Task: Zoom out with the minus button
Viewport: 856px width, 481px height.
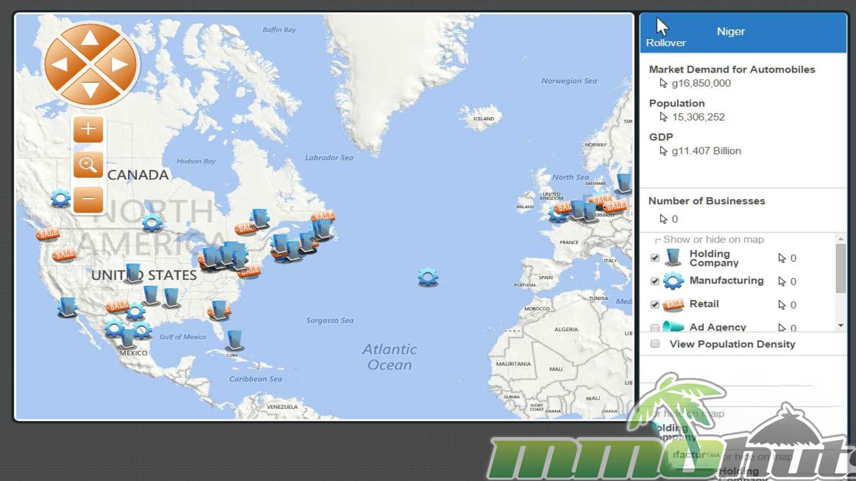Action: 88,199
